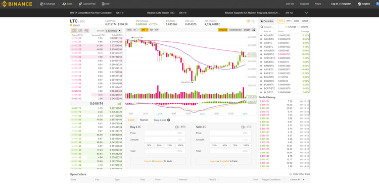Favorite the ARK/BTC pair star
The image size is (379, 187).
pyautogui.click(x=261, y=62)
